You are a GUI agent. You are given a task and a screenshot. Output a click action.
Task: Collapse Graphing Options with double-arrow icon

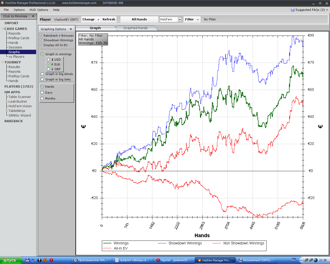(x=71, y=29)
